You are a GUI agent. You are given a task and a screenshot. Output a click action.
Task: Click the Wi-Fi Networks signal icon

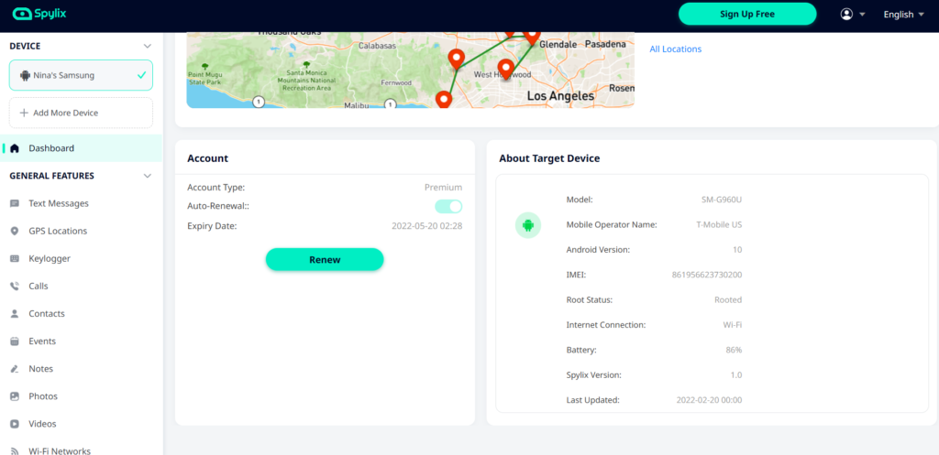[x=15, y=450]
